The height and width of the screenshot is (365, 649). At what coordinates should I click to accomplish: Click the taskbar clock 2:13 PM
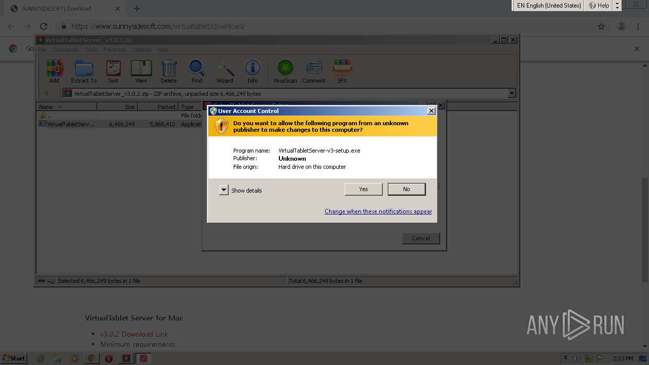click(623, 358)
